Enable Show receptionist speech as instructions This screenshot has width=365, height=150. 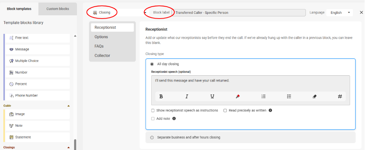pos(153,110)
